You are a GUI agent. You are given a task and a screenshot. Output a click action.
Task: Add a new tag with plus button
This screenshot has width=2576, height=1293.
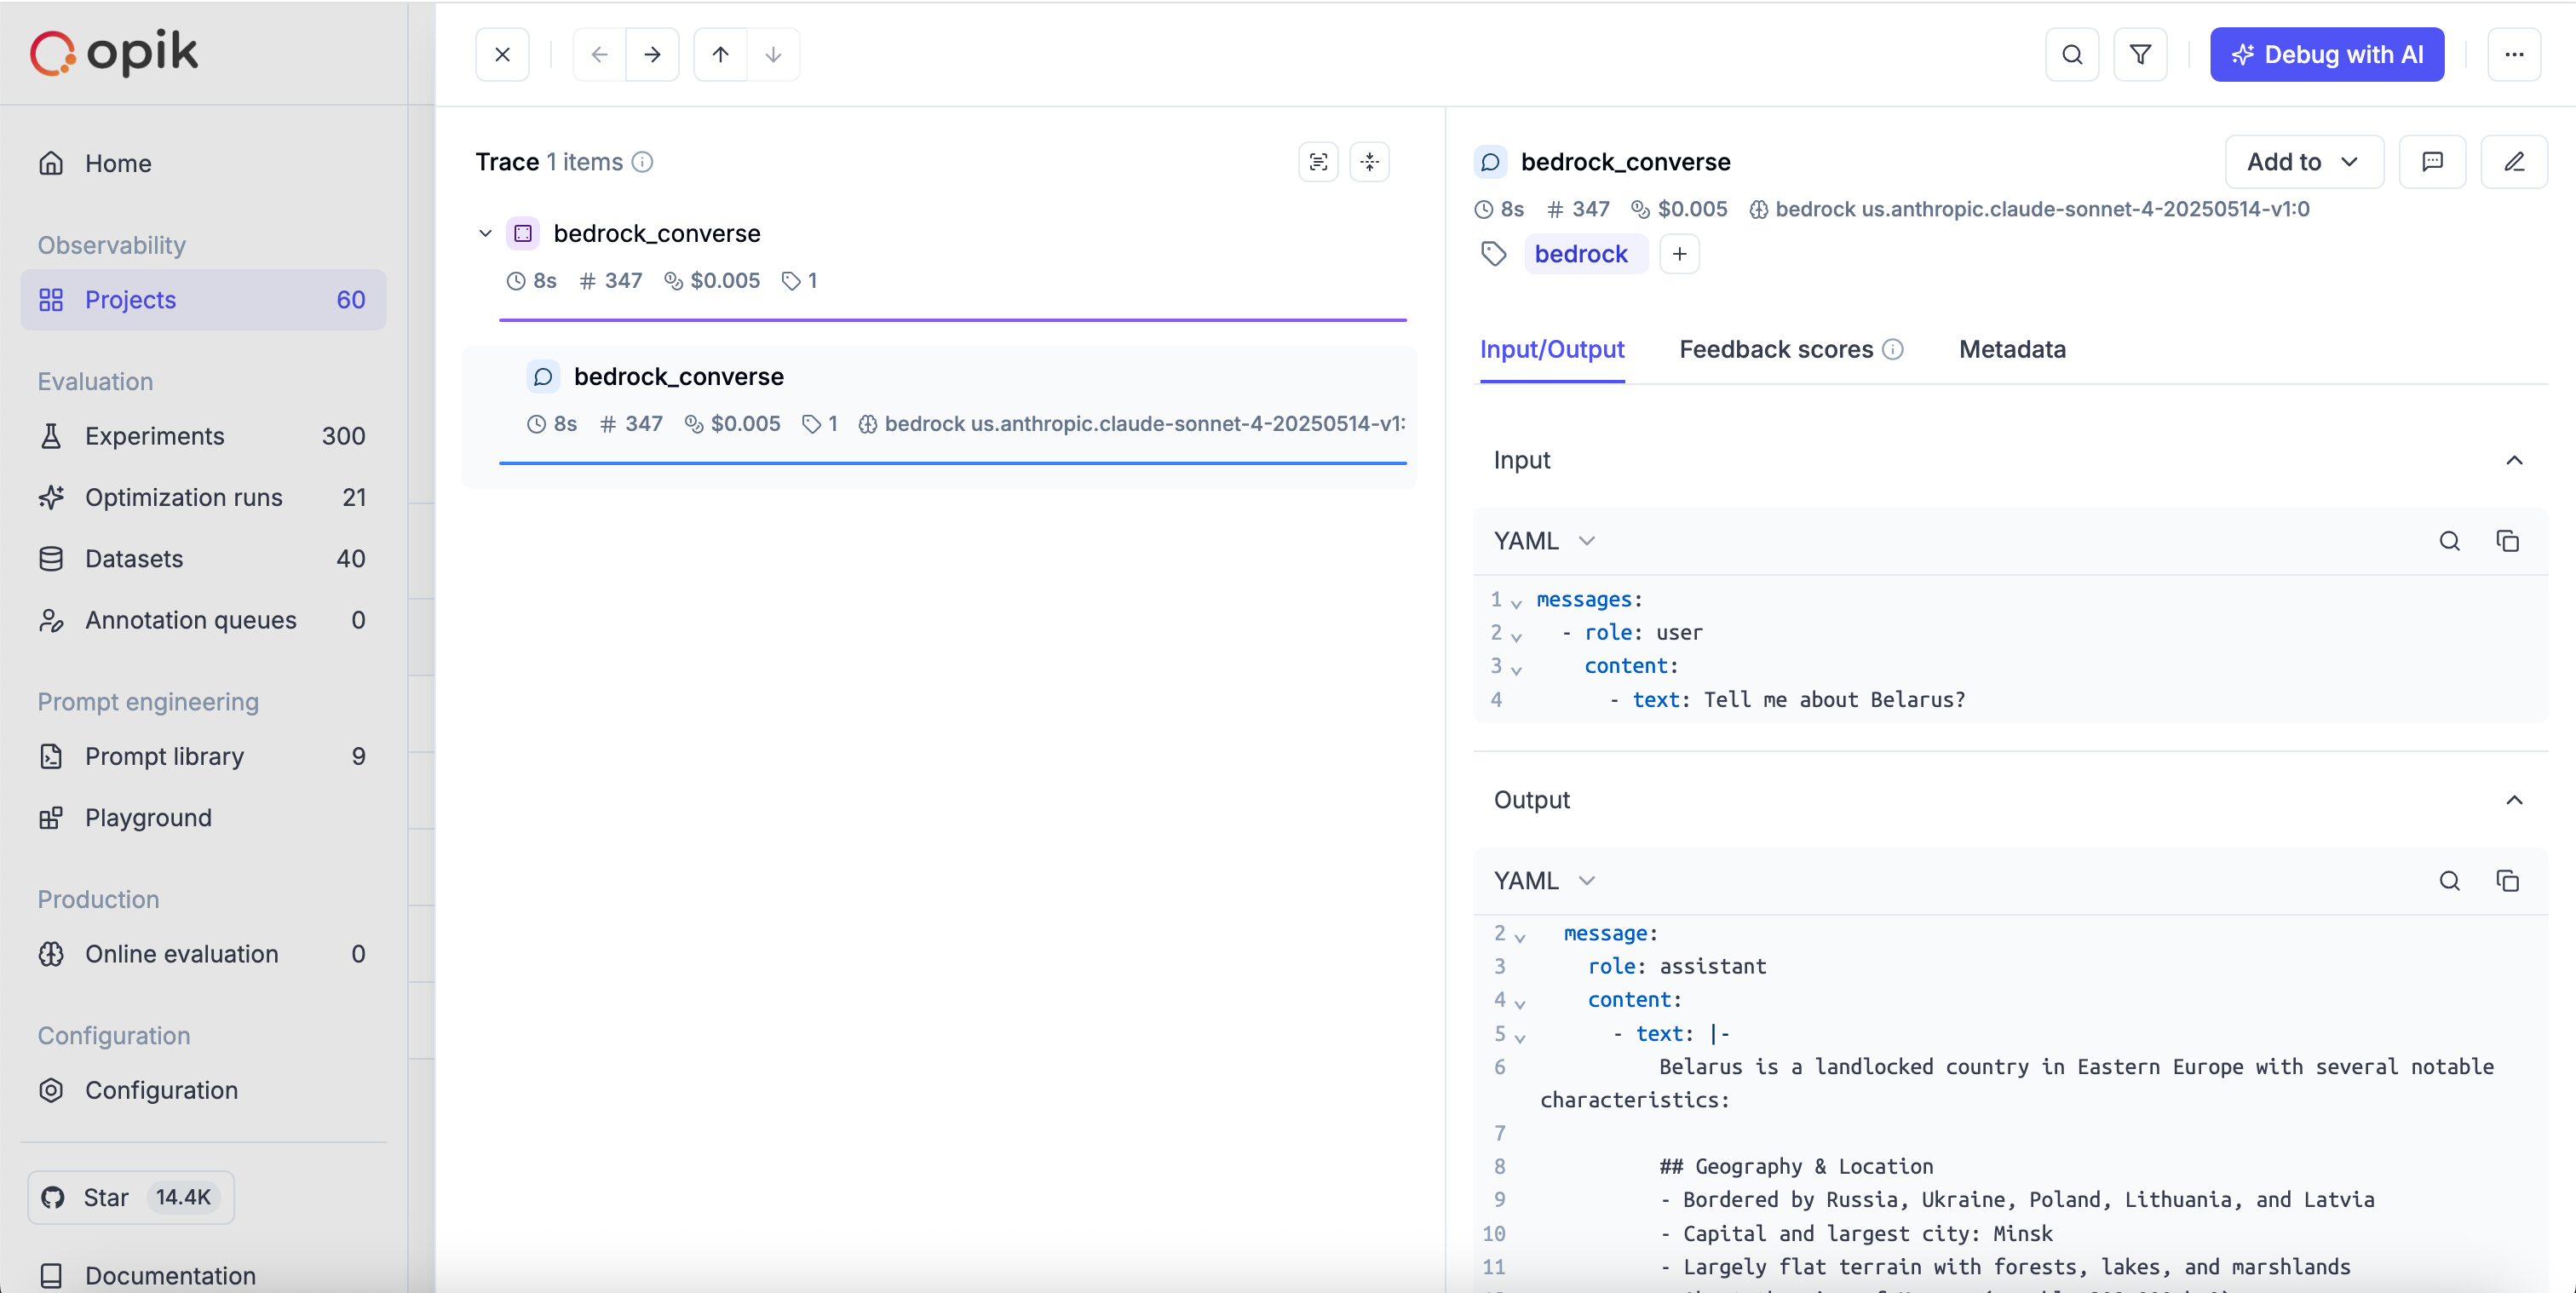(1679, 254)
